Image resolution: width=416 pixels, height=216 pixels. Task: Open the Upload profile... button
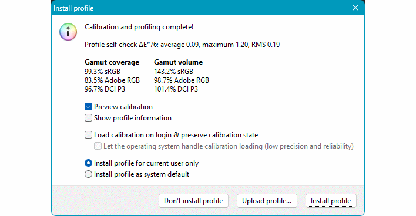click(x=267, y=201)
